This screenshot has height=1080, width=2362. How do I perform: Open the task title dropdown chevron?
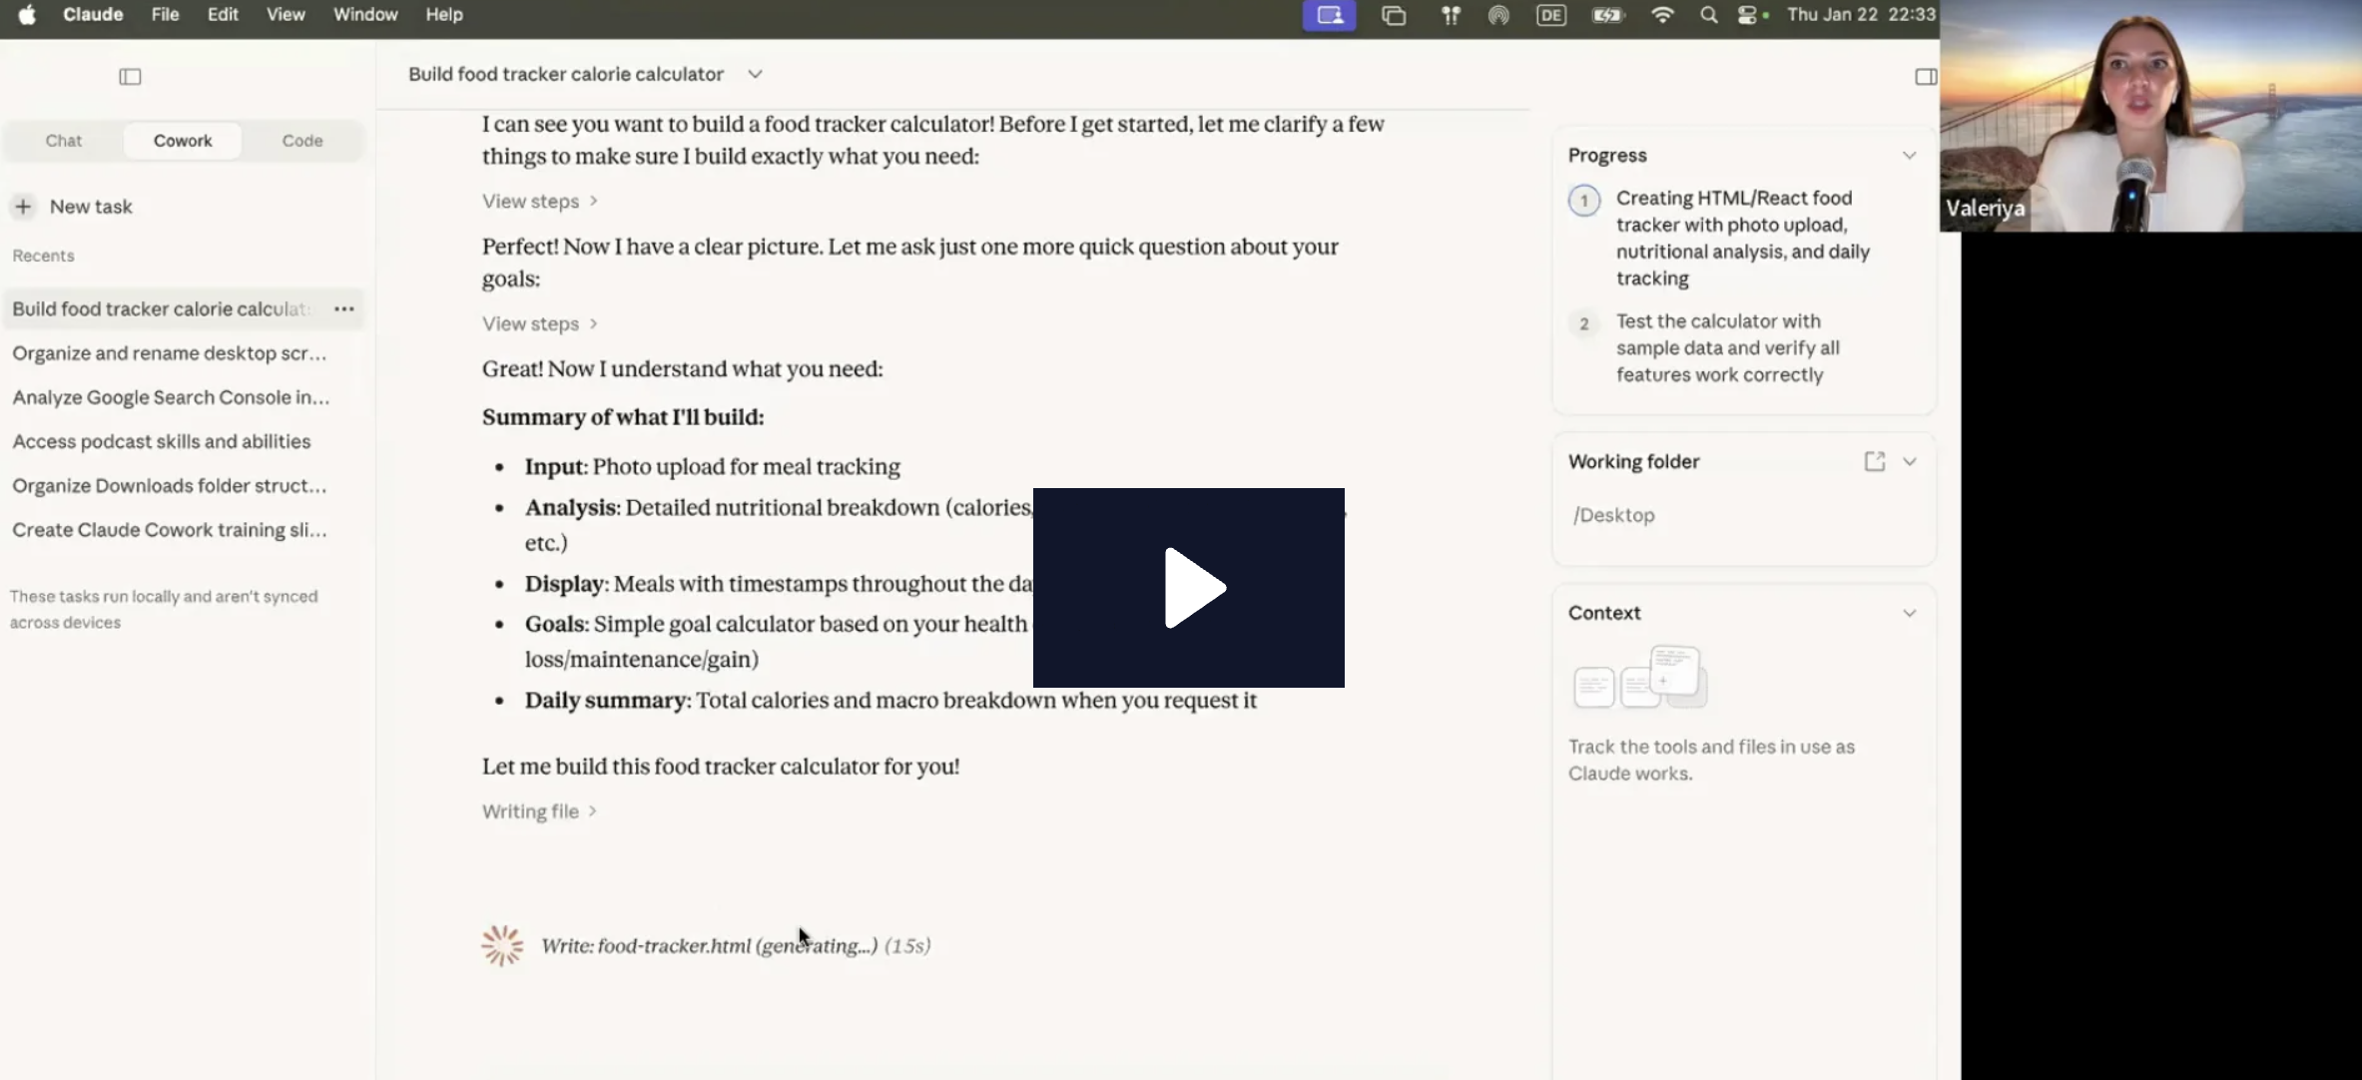(755, 74)
